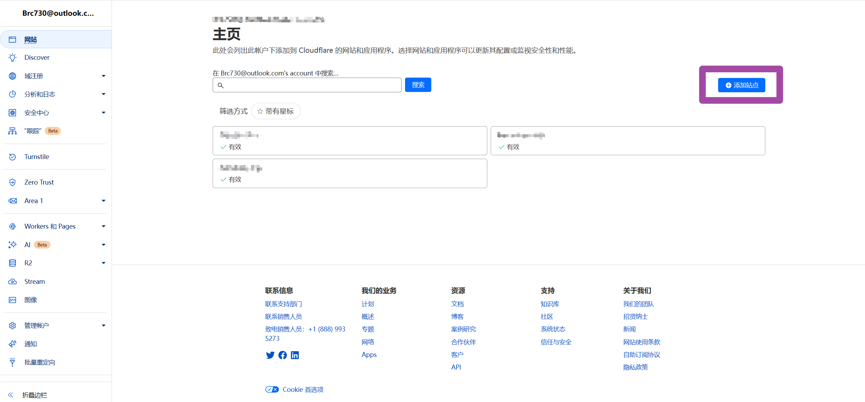Open the 我们的团队 footer link
Image resolution: width=865 pixels, height=402 pixels.
point(639,304)
